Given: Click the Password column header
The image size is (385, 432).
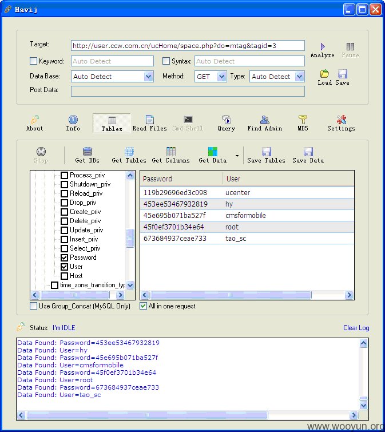Looking at the screenshot, I should coord(181,179).
